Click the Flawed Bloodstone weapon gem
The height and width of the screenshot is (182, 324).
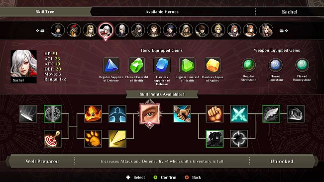[x=275, y=65]
